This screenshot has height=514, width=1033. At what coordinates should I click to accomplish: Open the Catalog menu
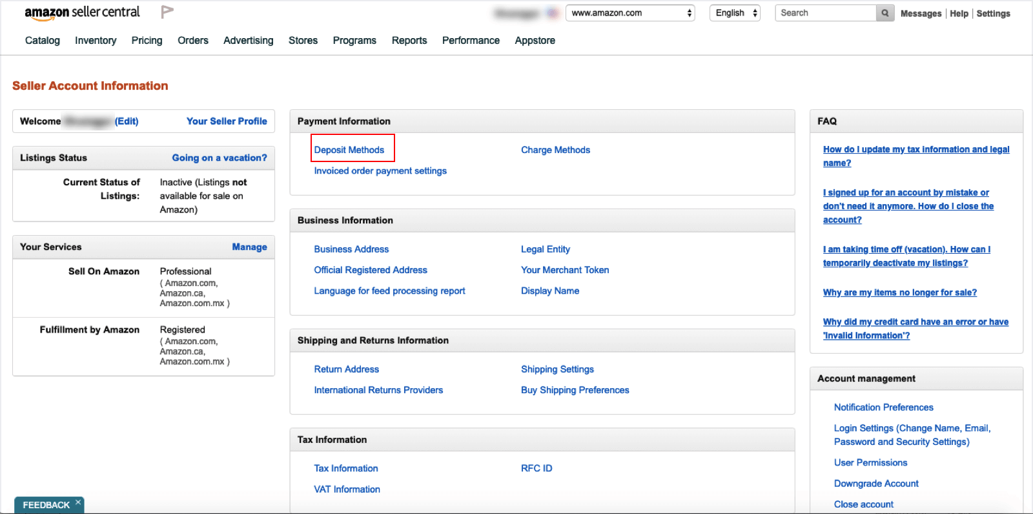[43, 40]
